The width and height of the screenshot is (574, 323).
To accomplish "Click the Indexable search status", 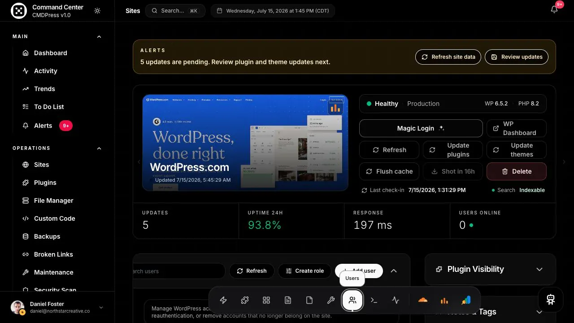I will (532, 190).
